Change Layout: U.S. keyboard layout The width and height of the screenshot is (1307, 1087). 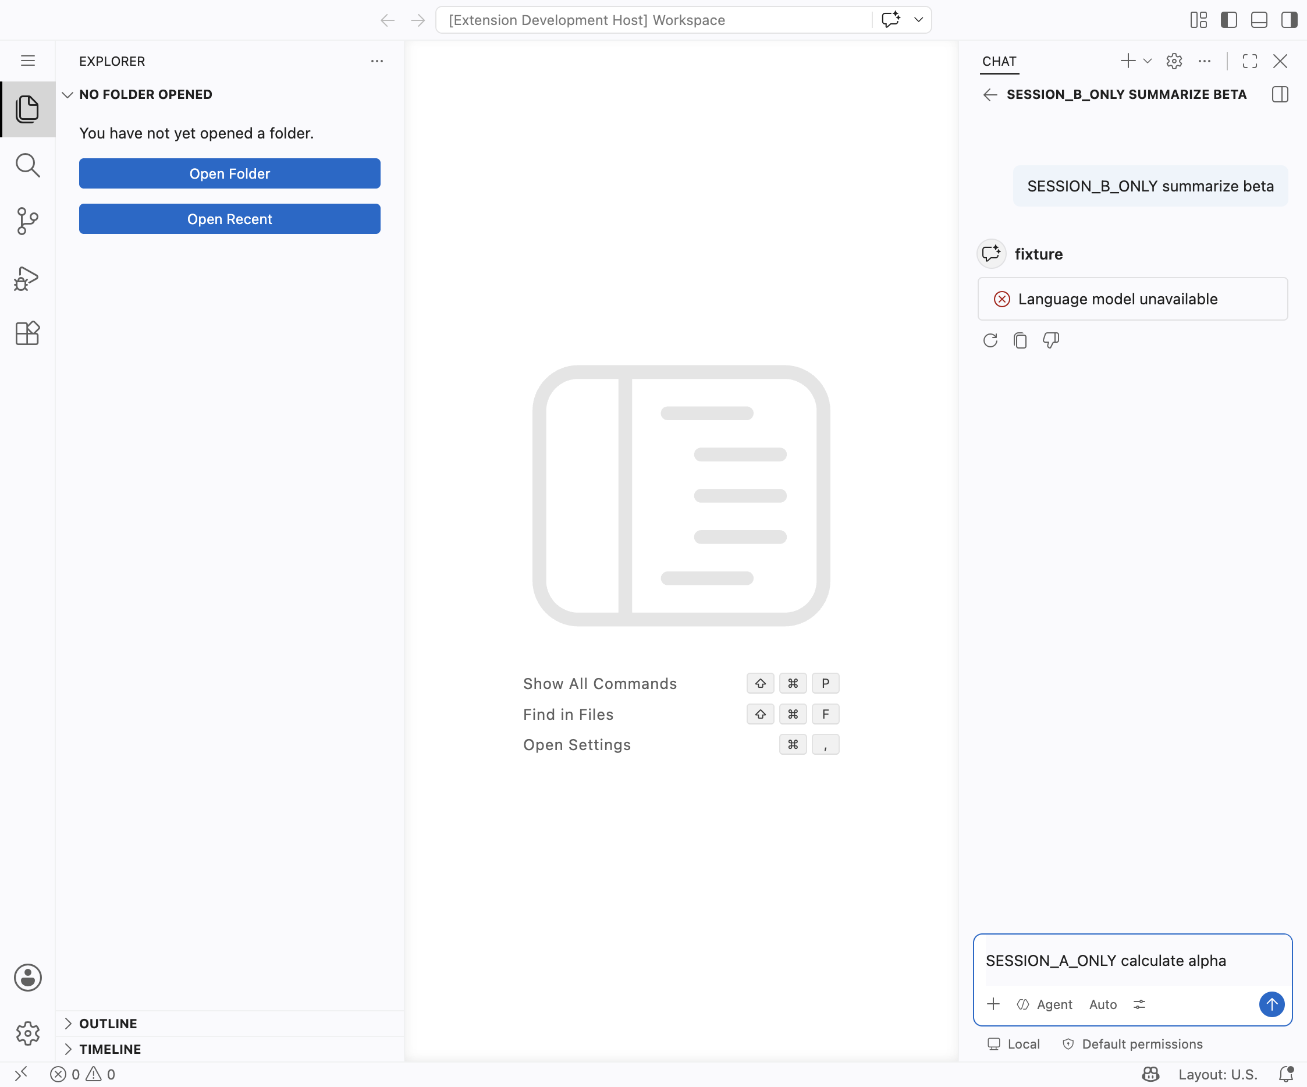1217,1074
